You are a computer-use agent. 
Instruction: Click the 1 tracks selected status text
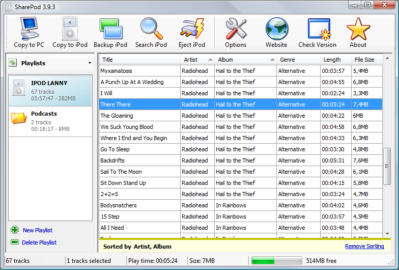pos(89,261)
